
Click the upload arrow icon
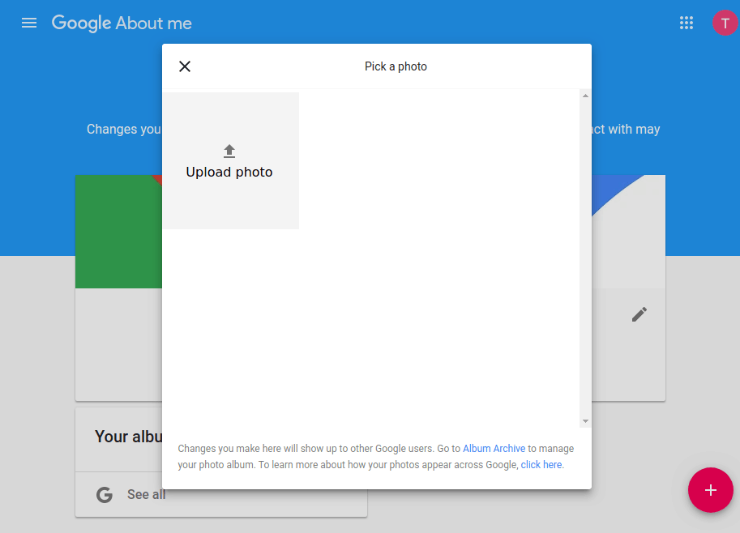[229, 151]
